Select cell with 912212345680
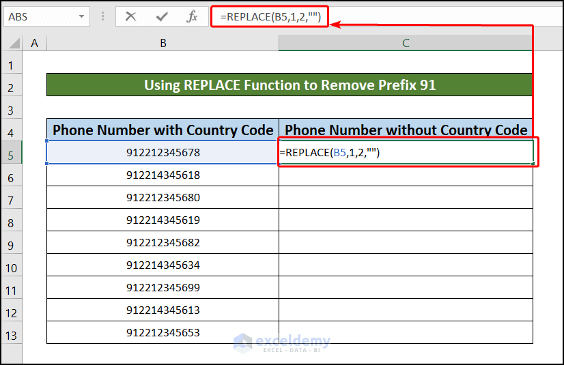This screenshot has height=365, width=564. [163, 197]
